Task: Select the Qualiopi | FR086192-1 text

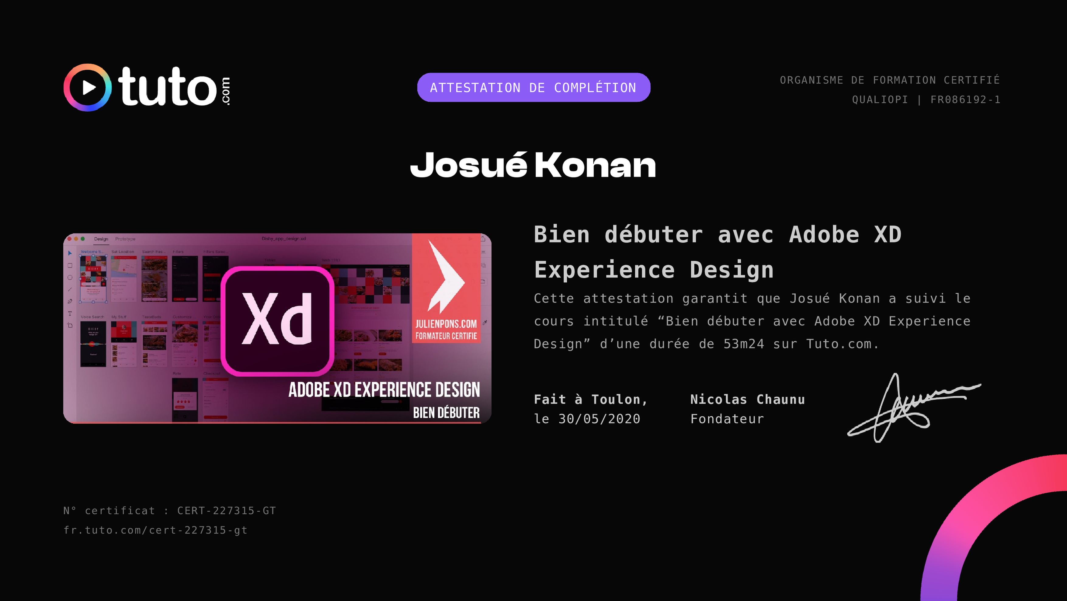Action: pyautogui.click(x=926, y=100)
